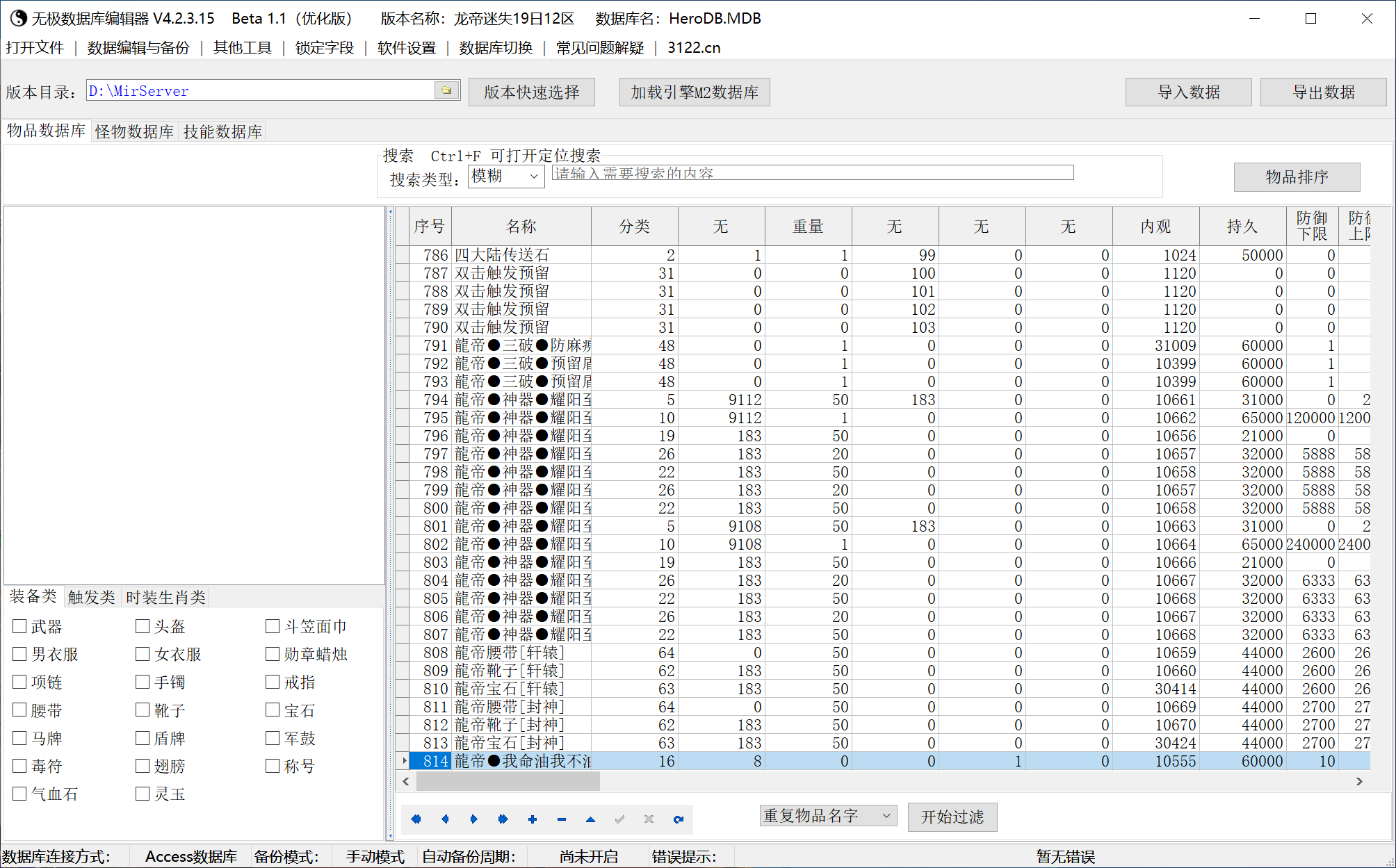Open the 搜索类型 模糊 dropdown
The height and width of the screenshot is (868, 1396).
506,177
